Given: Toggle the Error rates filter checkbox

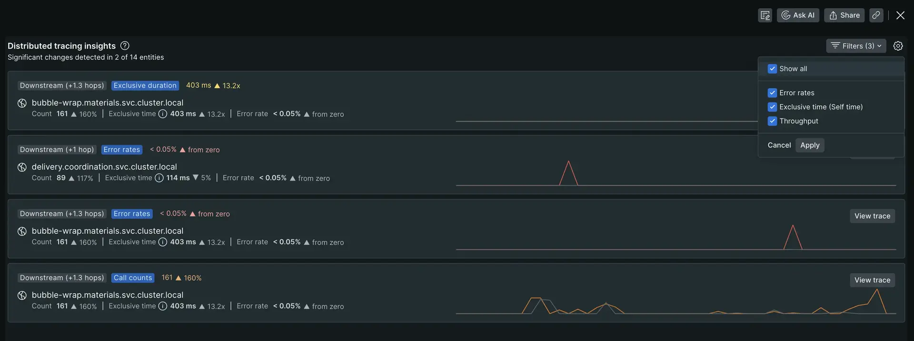Looking at the screenshot, I should point(772,93).
